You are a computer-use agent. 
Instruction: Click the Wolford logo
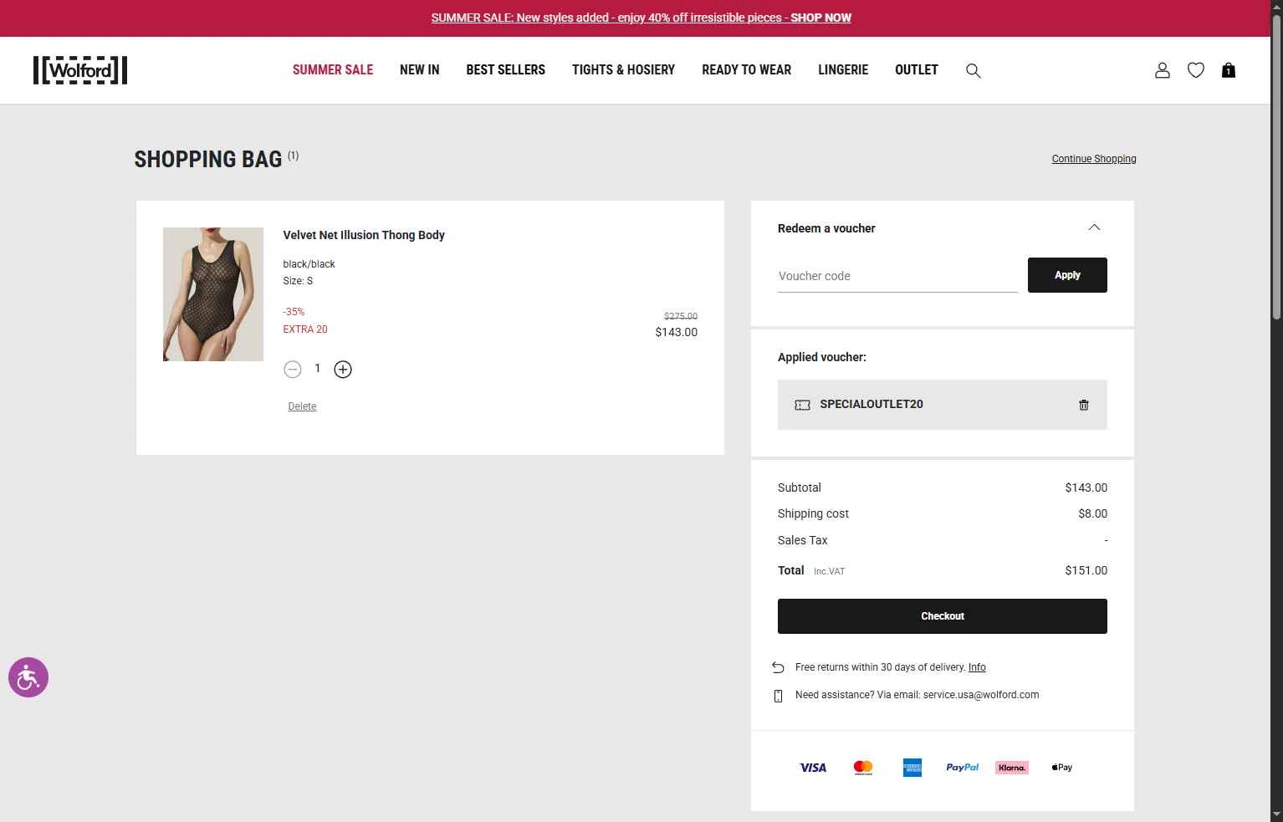tap(80, 70)
